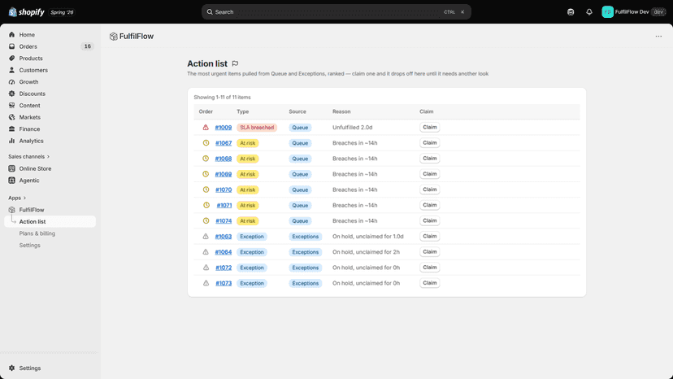
Task: Click the SLA breached badge
Action: (257, 128)
